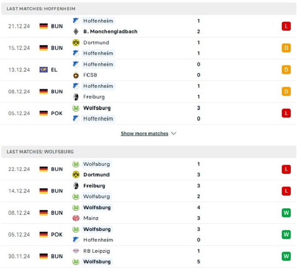Click the German flag beside 14.12.24 BUN

[x=43, y=191]
